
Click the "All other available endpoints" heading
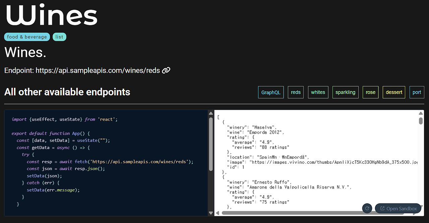(67, 92)
